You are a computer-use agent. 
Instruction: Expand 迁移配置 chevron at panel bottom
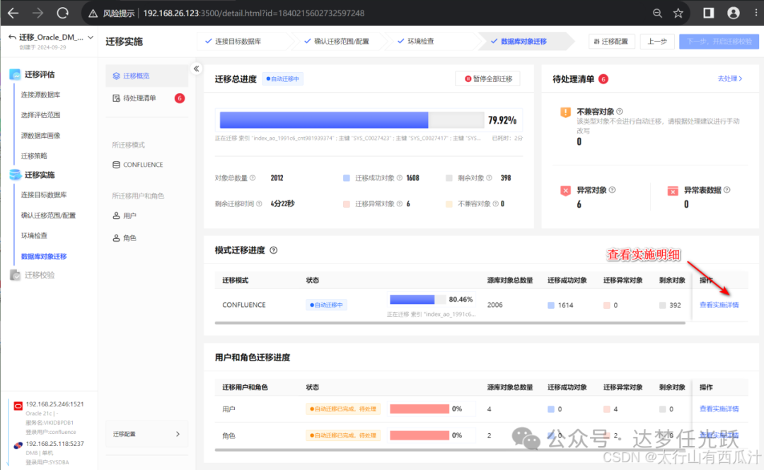click(178, 434)
